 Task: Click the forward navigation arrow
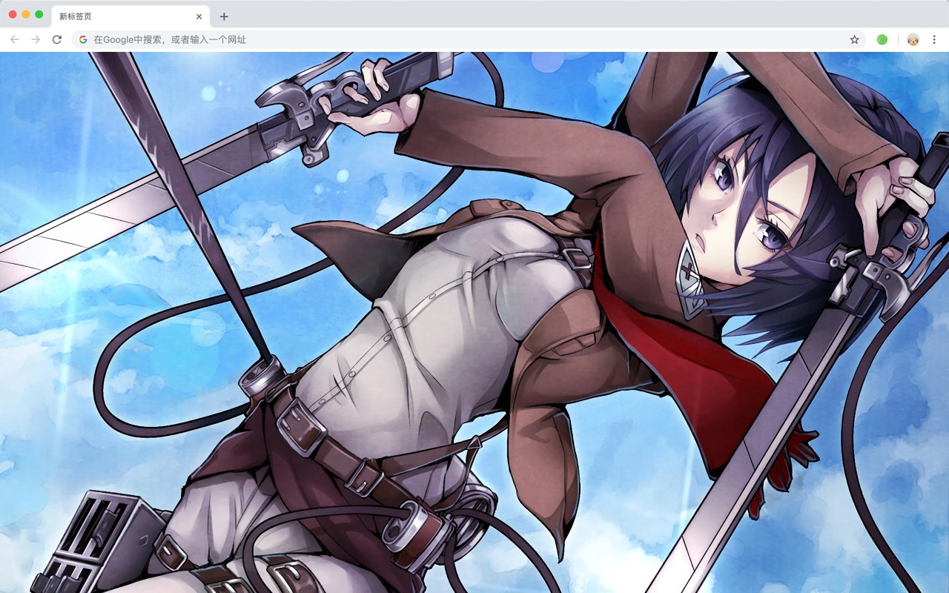click(36, 39)
